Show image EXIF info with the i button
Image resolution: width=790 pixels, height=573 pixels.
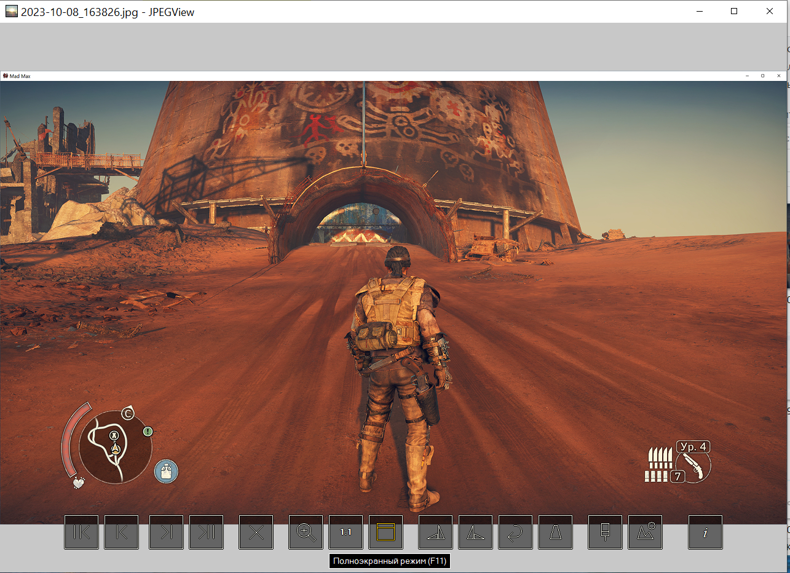705,532
